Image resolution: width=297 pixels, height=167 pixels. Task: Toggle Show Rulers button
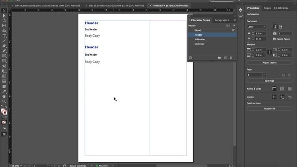[274, 89]
